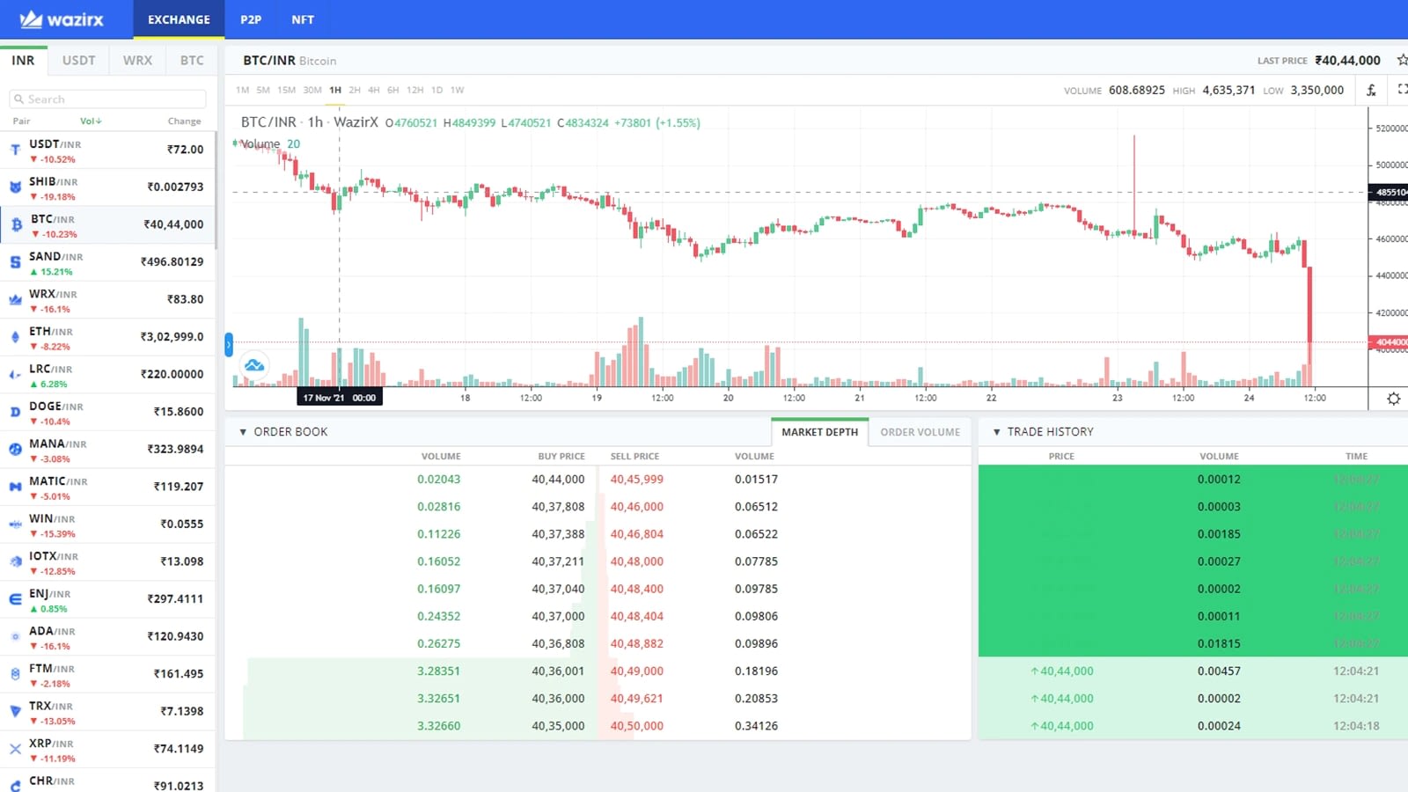Select sell price 40,45,999
The image size is (1408, 792).
tap(637, 480)
